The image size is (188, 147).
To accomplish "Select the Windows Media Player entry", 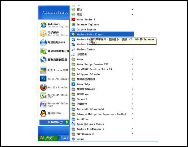I will [x=102, y=35].
